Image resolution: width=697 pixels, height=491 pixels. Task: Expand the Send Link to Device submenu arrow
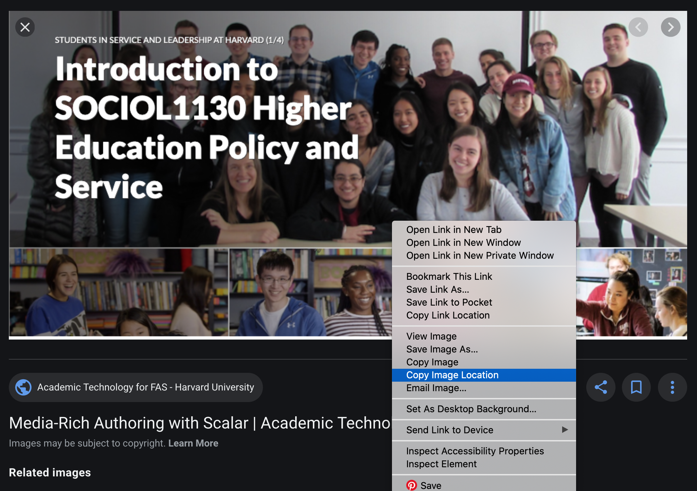point(565,430)
